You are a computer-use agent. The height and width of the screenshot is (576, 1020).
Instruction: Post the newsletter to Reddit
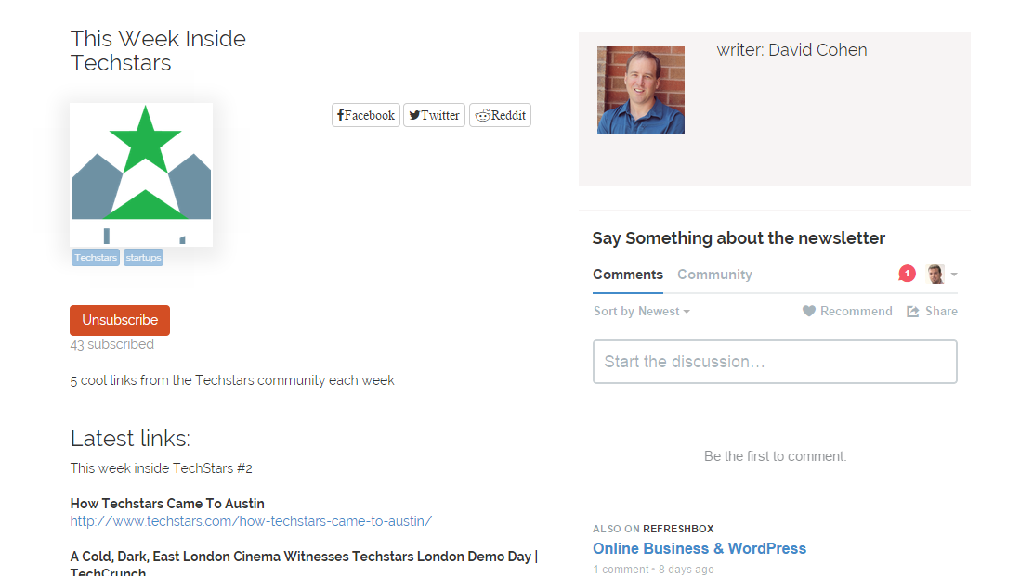[x=500, y=115]
